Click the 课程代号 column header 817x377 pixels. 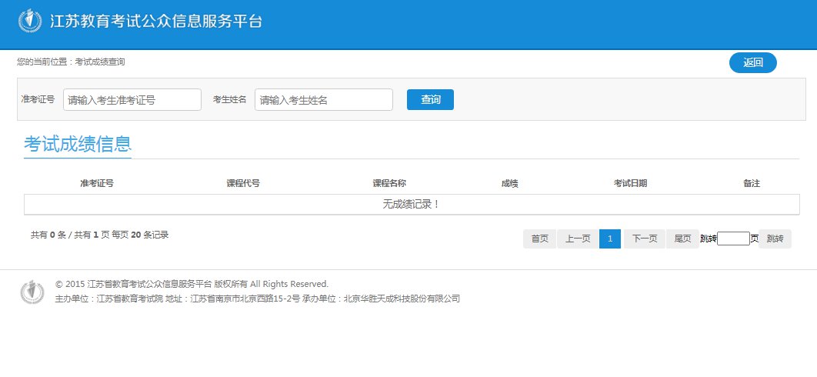click(242, 184)
